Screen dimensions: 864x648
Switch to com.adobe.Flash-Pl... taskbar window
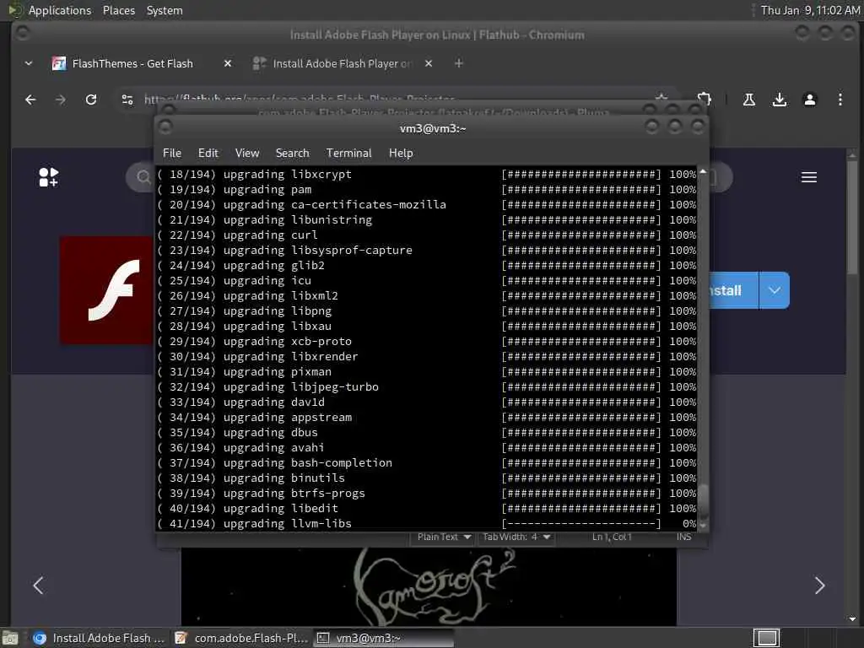240,638
